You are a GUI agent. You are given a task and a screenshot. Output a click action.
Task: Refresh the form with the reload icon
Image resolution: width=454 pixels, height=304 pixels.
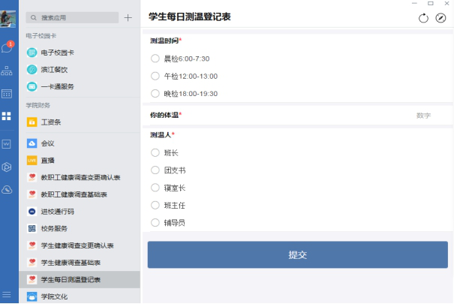423,18
